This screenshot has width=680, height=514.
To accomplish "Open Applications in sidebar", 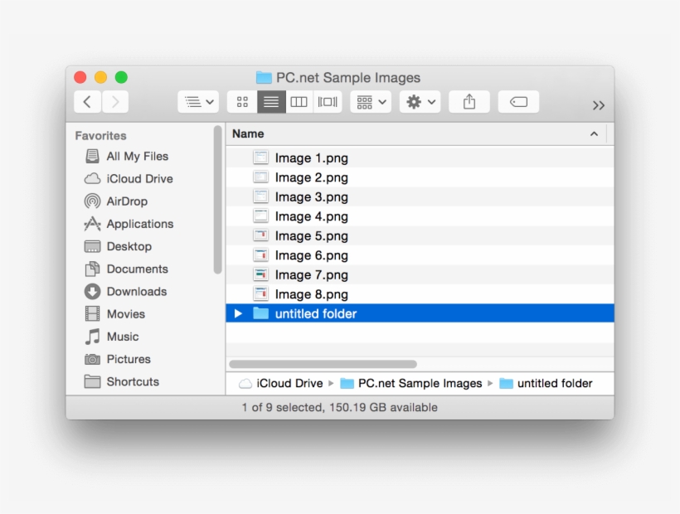I will (129, 224).
